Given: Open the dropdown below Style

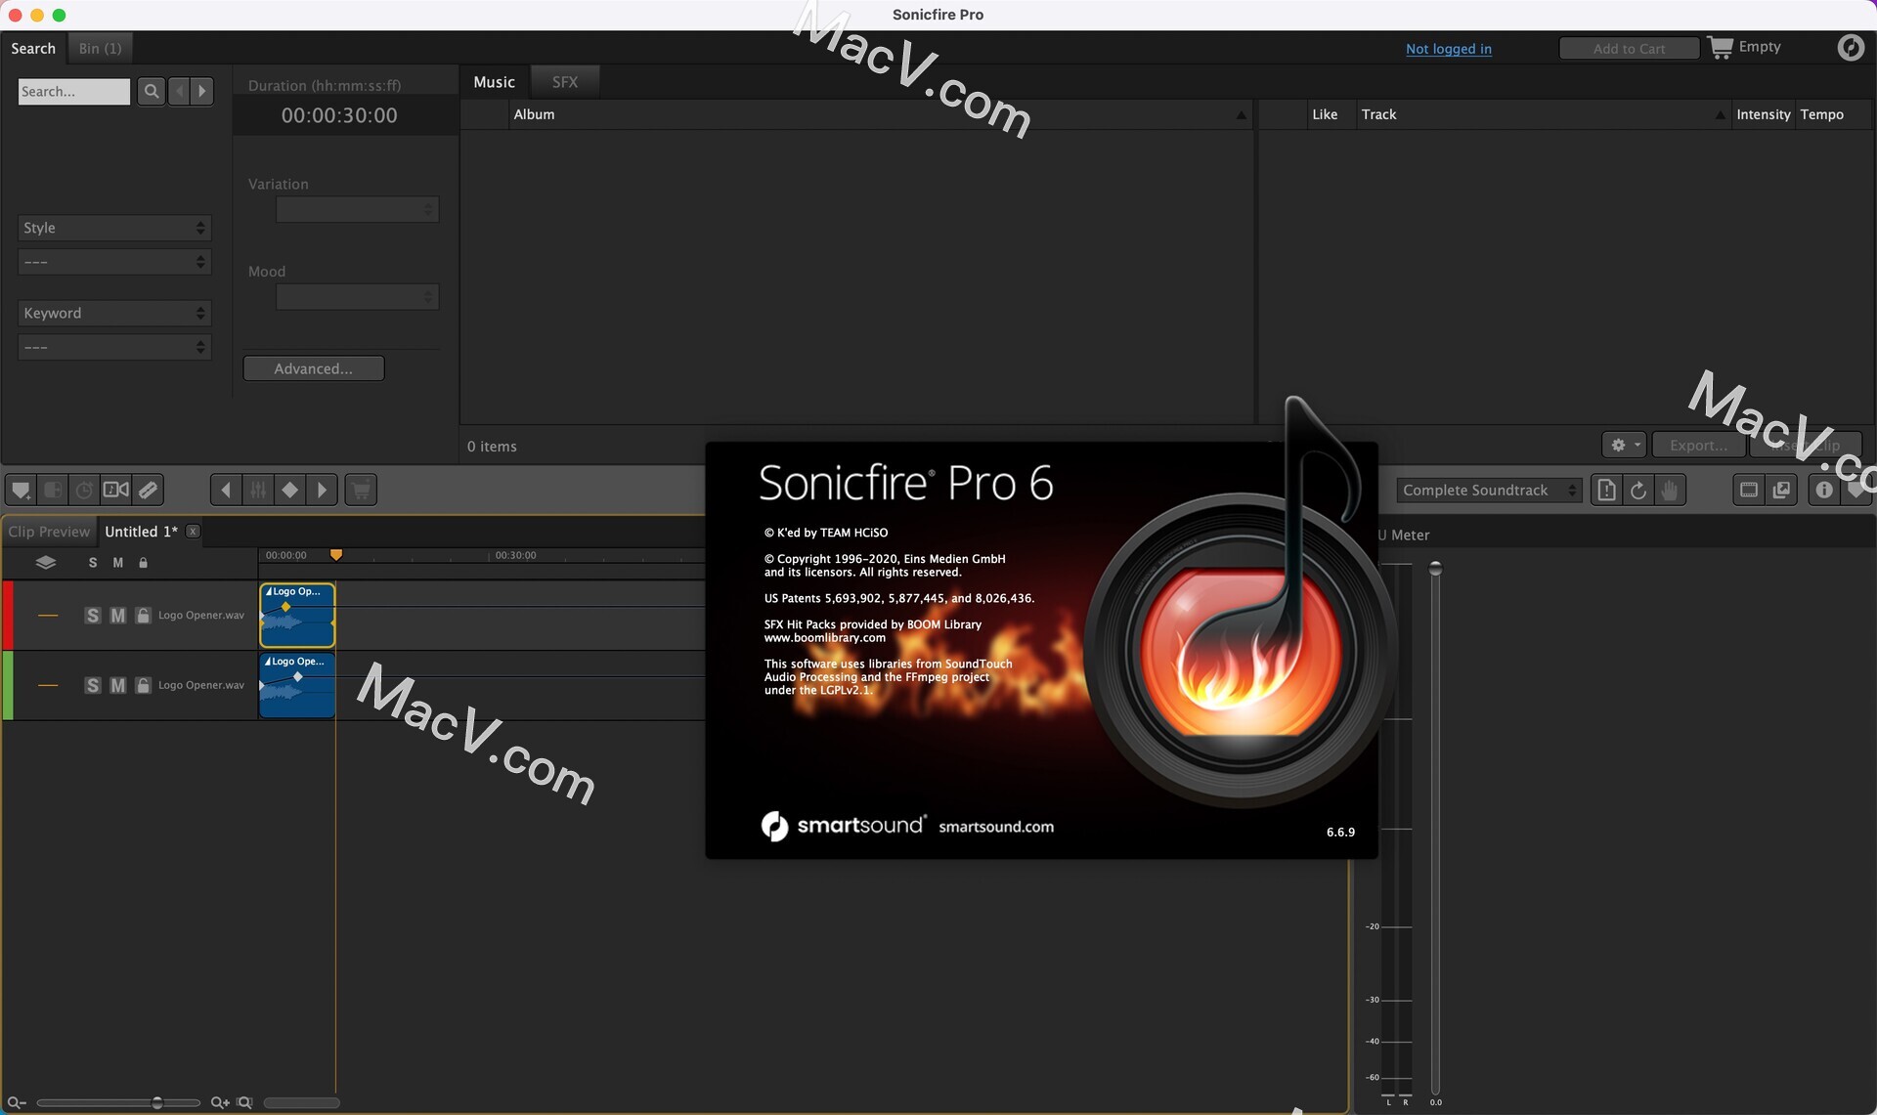Looking at the screenshot, I should click(114, 262).
